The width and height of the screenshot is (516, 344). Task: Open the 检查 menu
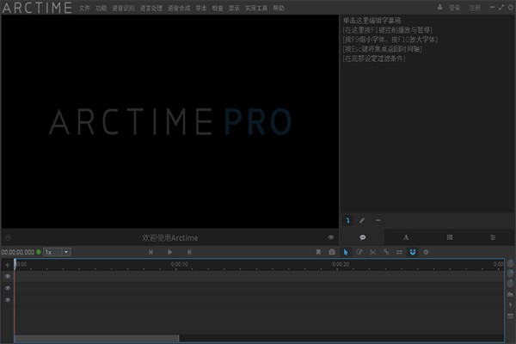click(218, 9)
